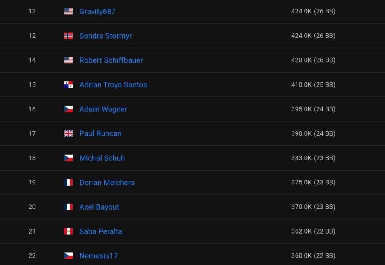
Task: Open Adrian Troya Santos player page
Action: (113, 85)
